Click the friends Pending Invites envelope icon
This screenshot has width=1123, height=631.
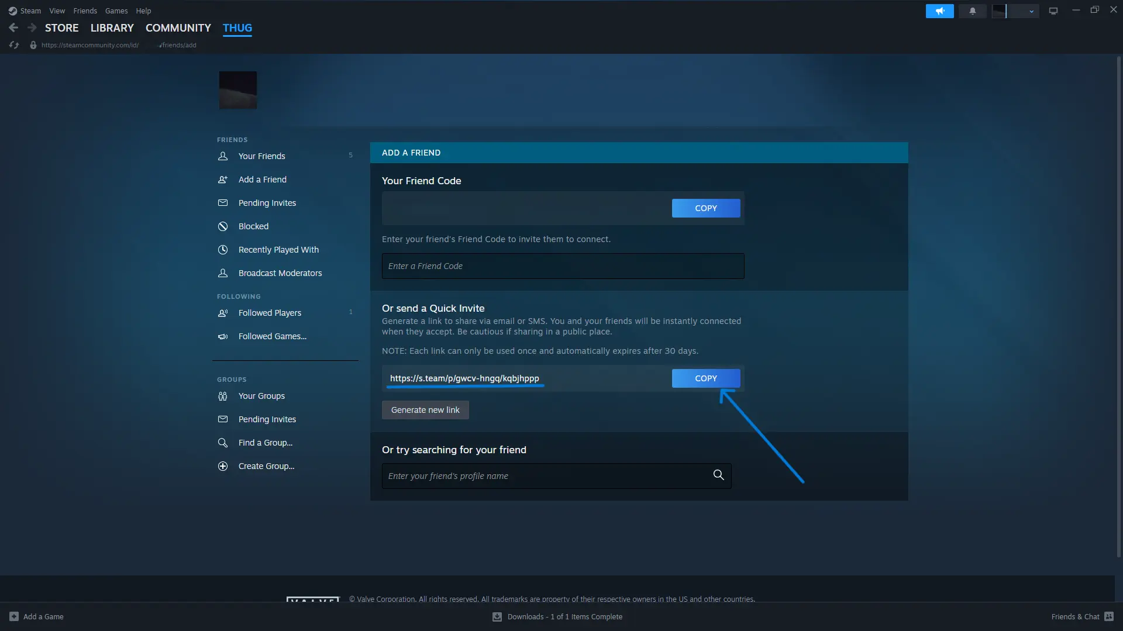coord(223,203)
